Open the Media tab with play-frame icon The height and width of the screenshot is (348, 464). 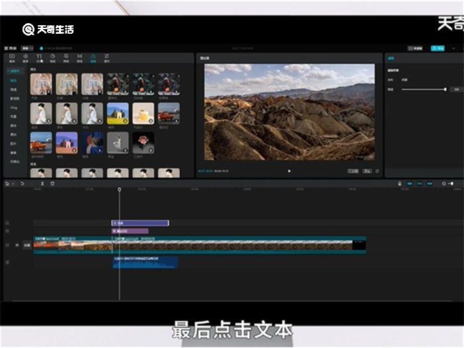12,58
